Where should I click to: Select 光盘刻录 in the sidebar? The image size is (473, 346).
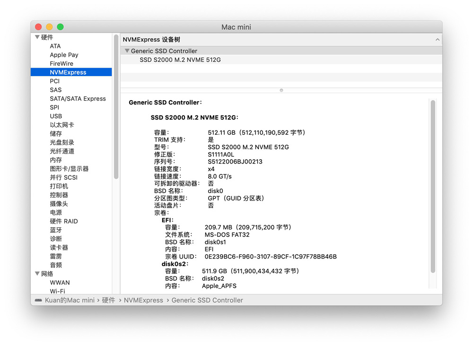pyautogui.click(x=62, y=142)
